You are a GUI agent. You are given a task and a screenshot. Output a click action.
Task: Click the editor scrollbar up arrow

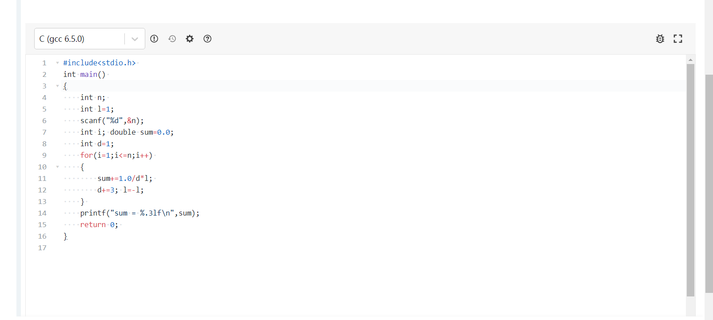(x=690, y=60)
